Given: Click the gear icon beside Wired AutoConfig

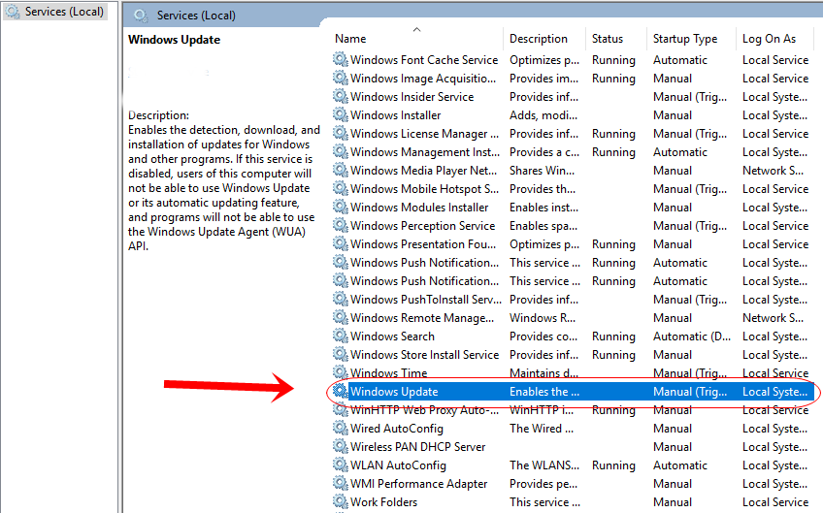Looking at the screenshot, I should coord(340,428).
